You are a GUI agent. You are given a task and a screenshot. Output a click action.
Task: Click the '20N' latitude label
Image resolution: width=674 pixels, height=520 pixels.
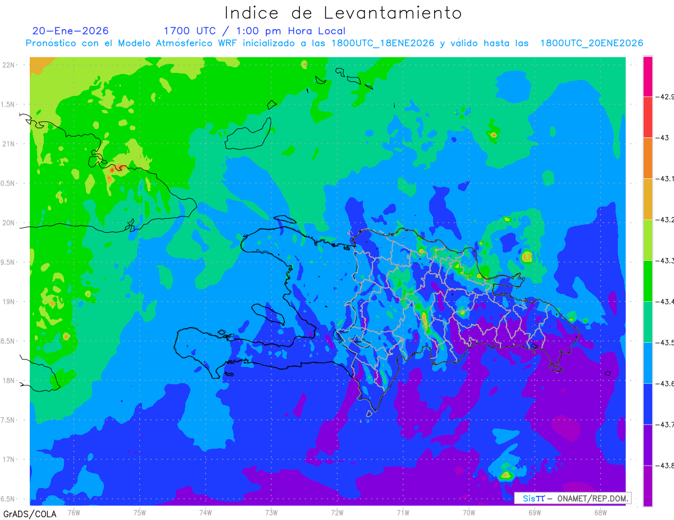click(9, 223)
